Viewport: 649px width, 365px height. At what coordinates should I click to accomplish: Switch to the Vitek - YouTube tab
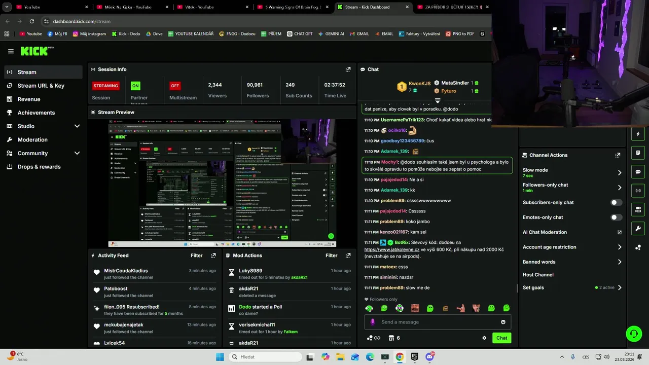coord(213,7)
